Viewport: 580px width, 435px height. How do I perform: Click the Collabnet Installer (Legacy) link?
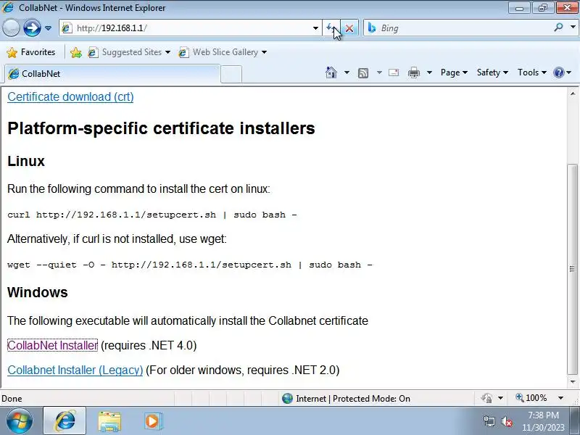pos(75,370)
